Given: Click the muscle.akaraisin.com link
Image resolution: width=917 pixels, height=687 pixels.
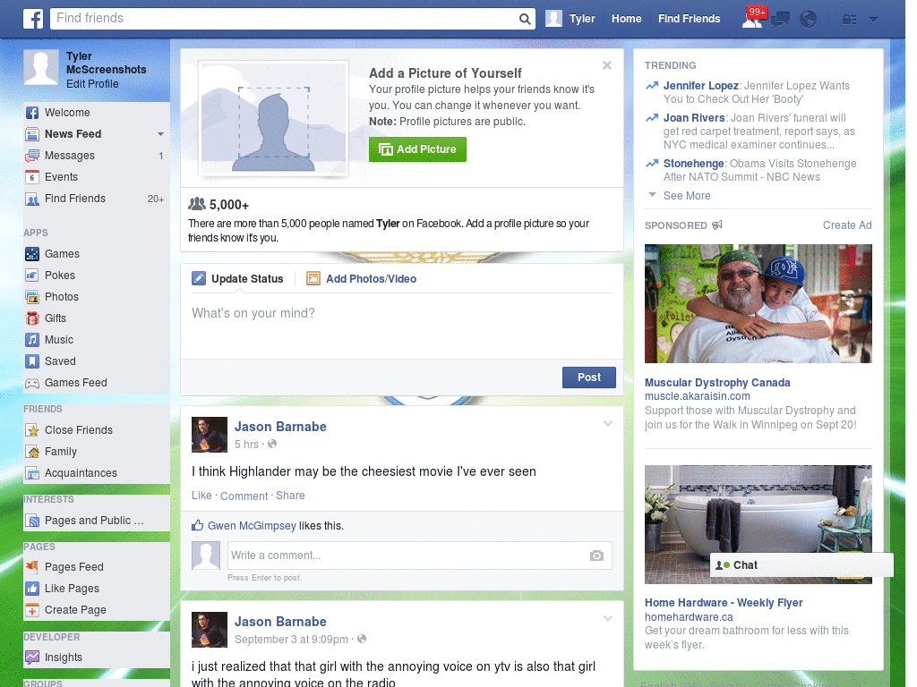Looking at the screenshot, I should coord(697,396).
